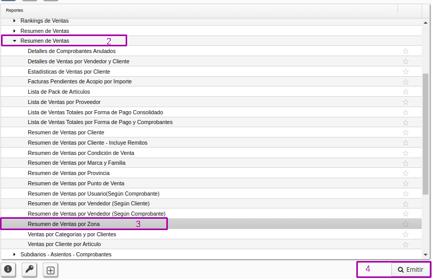Select Lista de Ventas por Proveedor report

point(211,102)
